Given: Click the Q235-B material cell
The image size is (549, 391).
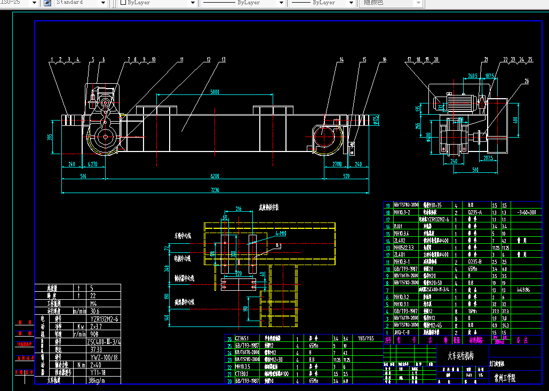Looking at the screenshot, I should (x=474, y=261).
